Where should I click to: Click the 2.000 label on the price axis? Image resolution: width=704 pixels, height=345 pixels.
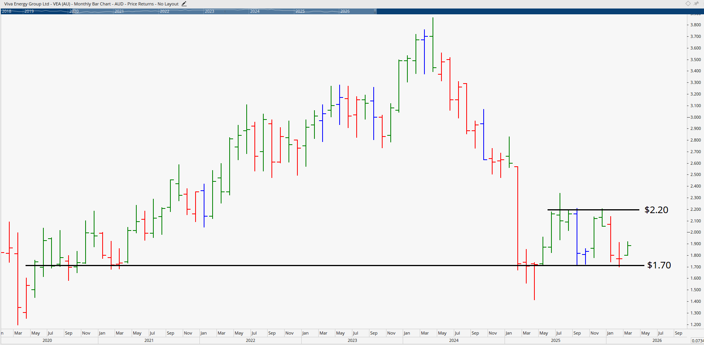click(695, 232)
